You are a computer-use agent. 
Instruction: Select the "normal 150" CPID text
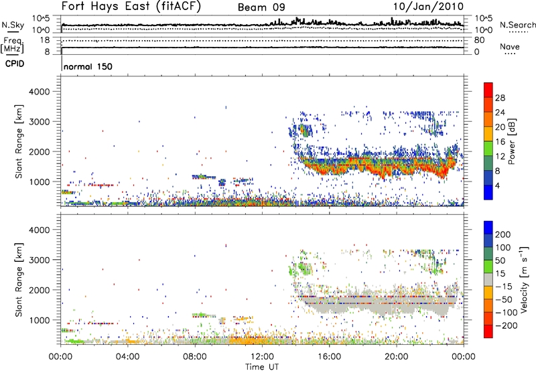coord(88,66)
